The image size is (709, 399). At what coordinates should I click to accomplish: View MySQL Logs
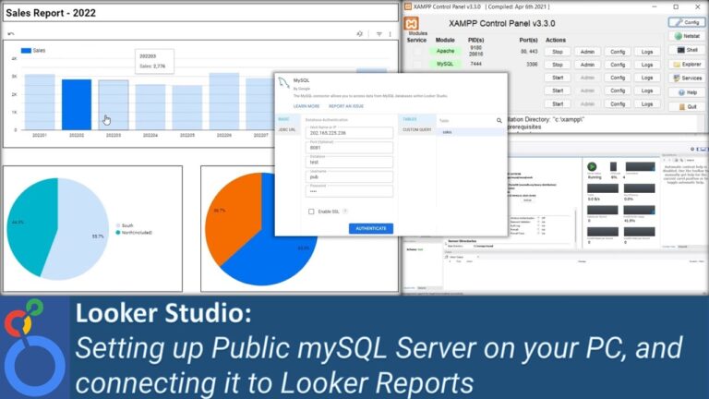pos(647,65)
